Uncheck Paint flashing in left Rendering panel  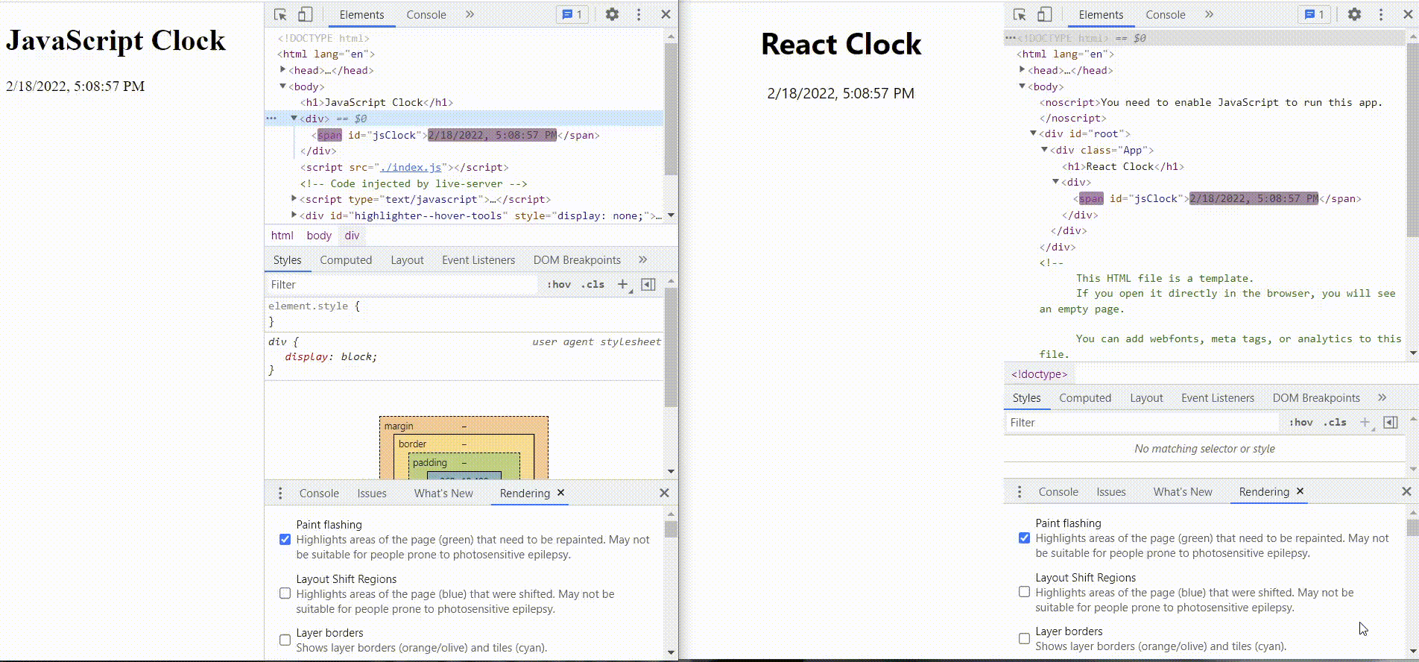coord(285,539)
